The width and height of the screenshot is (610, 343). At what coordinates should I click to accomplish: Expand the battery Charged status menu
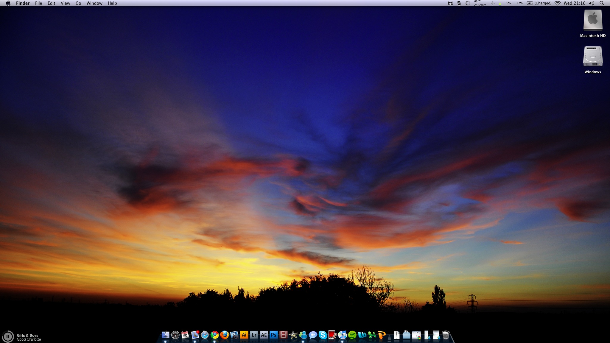point(539,3)
